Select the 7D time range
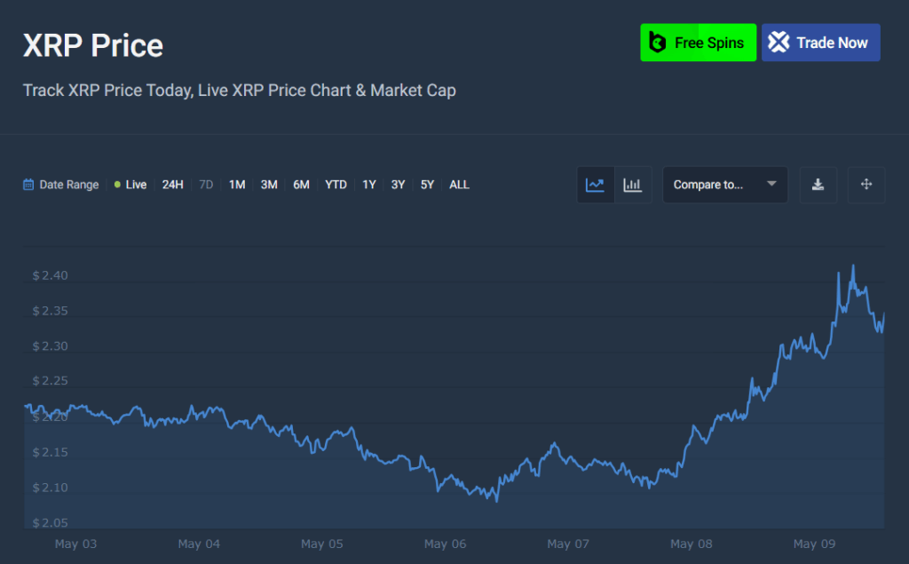This screenshot has width=909, height=564. [x=206, y=185]
